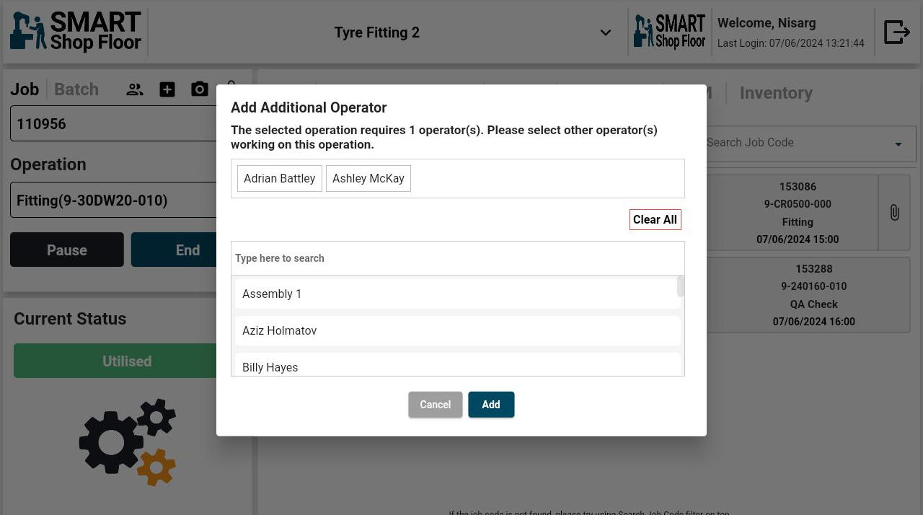
Task: Open the camera icon
Action: pyautogui.click(x=200, y=89)
